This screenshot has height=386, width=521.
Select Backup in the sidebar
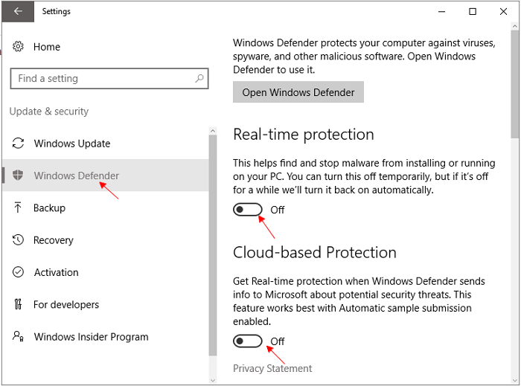(x=49, y=208)
